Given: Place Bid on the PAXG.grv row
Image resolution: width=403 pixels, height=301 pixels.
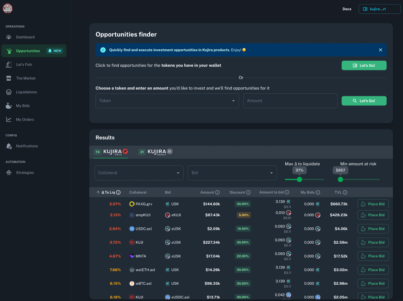Looking at the screenshot, I should pos(373,204).
